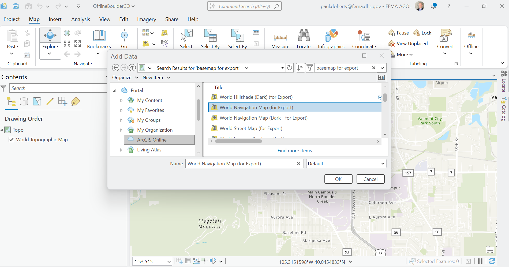Open the notifications bell
This screenshot has height=267, width=509.
tap(433, 6)
